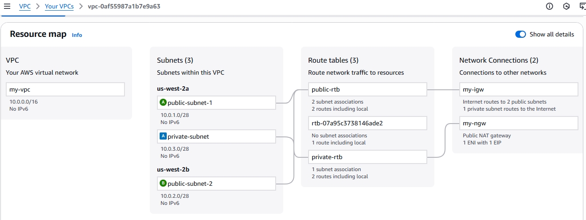Select the my-igw internet gateway
The height and width of the screenshot is (220, 586).
(x=518, y=89)
